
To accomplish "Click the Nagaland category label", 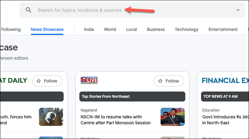I will (89, 110).
